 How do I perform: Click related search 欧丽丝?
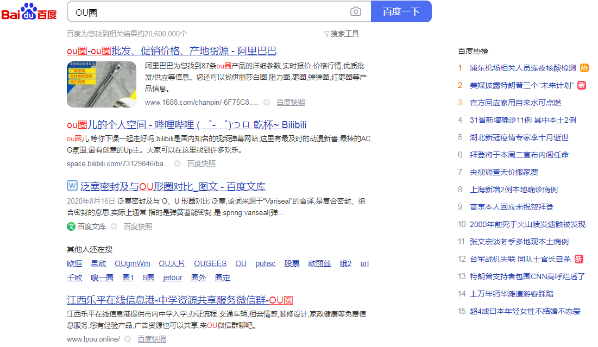319,263
